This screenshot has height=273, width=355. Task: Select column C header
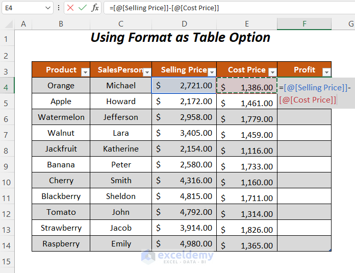click(x=121, y=24)
